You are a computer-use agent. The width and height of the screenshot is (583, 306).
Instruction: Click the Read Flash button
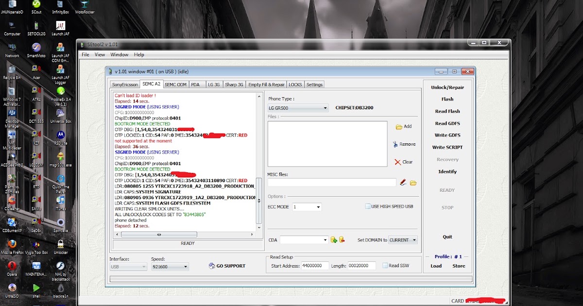point(447,111)
